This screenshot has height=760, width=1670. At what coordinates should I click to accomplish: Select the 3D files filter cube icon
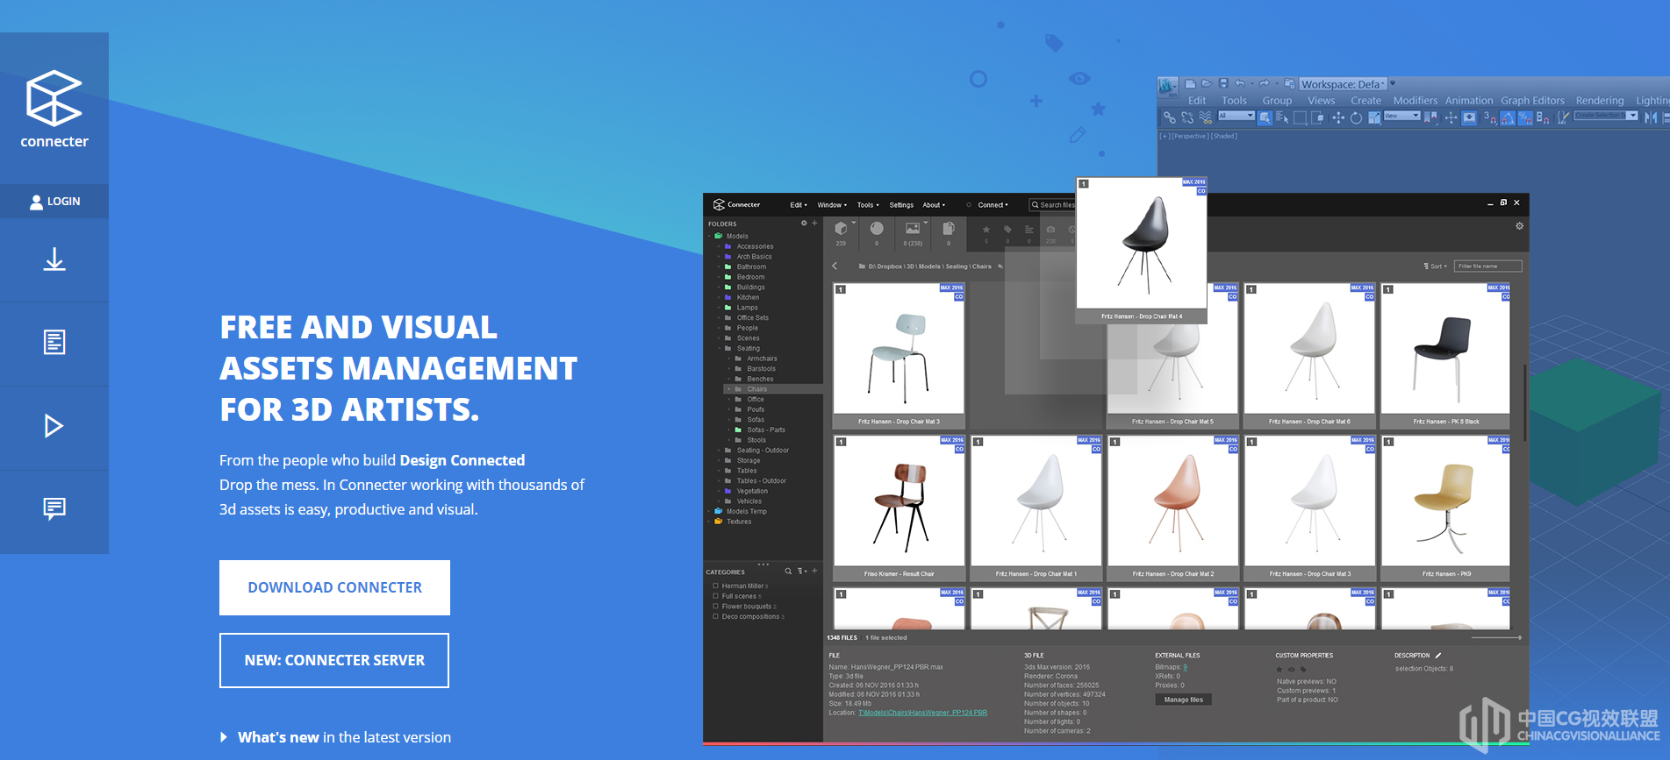point(841,229)
